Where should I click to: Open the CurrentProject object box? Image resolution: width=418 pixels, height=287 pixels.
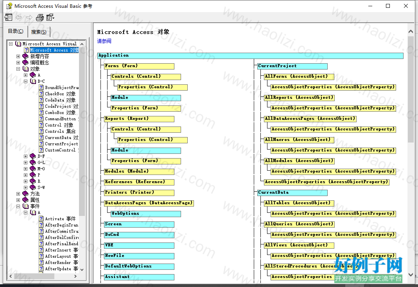292,66
